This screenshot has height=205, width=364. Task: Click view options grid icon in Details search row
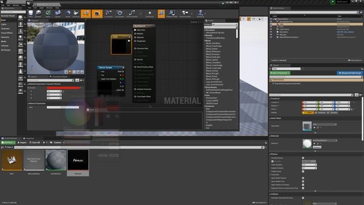[x=357, y=95]
